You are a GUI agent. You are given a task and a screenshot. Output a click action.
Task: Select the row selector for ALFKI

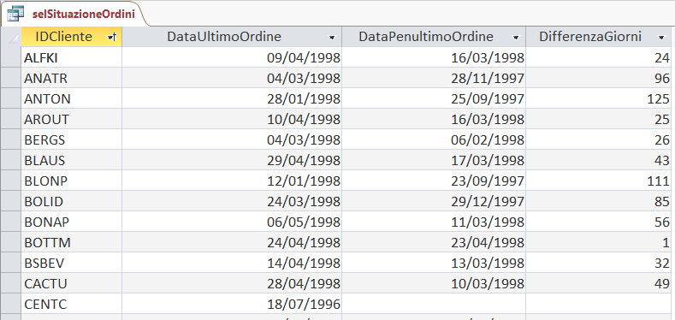pos(11,57)
